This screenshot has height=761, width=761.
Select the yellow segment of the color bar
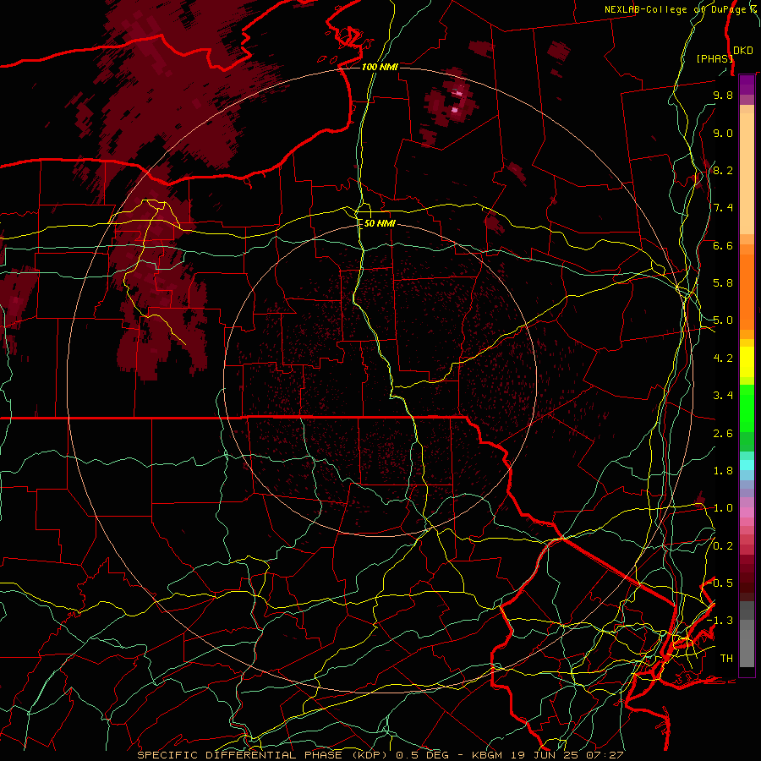pyautogui.click(x=747, y=362)
